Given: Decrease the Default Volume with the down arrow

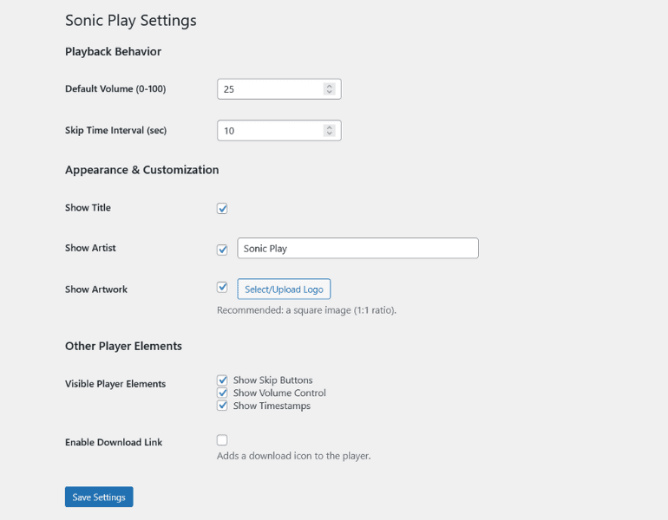Looking at the screenshot, I should pos(329,92).
